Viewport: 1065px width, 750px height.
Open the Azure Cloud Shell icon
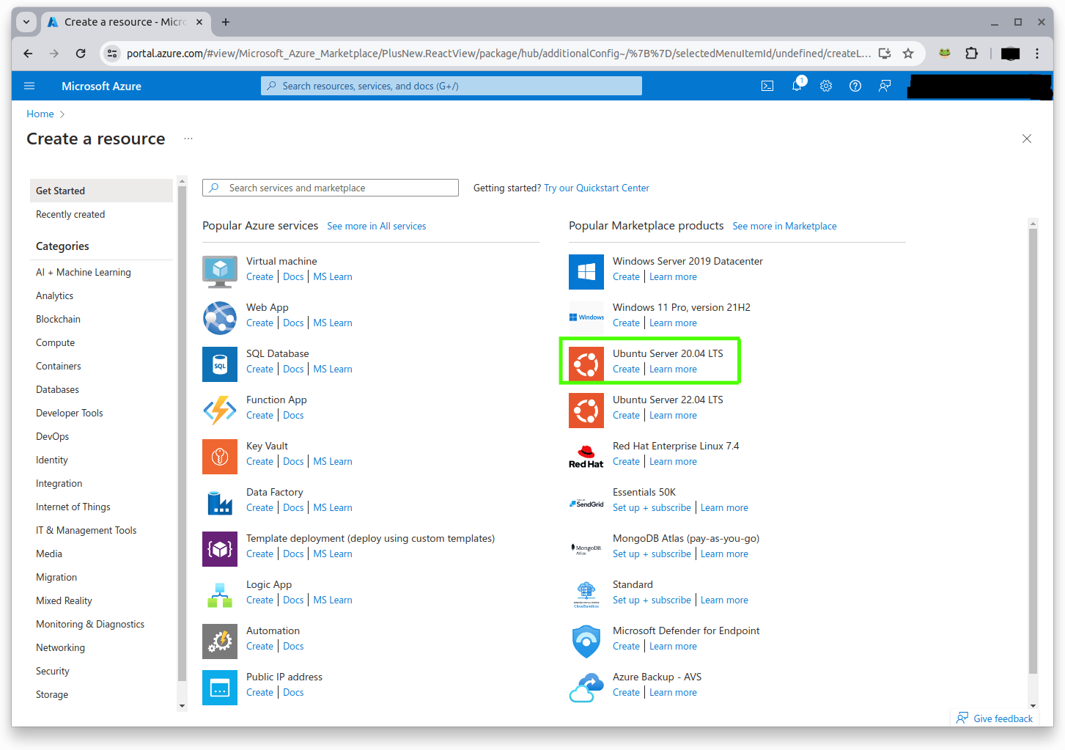pyautogui.click(x=767, y=86)
